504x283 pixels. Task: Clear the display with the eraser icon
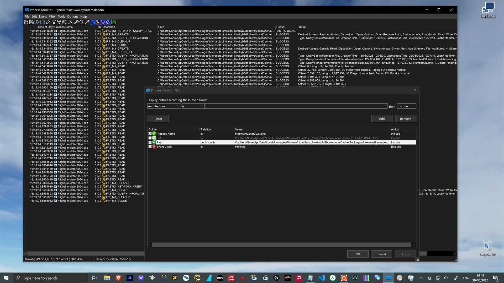point(48,22)
